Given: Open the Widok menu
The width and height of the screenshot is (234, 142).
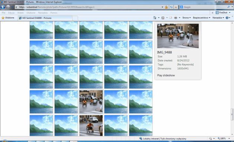Looking at the screenshot, I should [20, 13].
